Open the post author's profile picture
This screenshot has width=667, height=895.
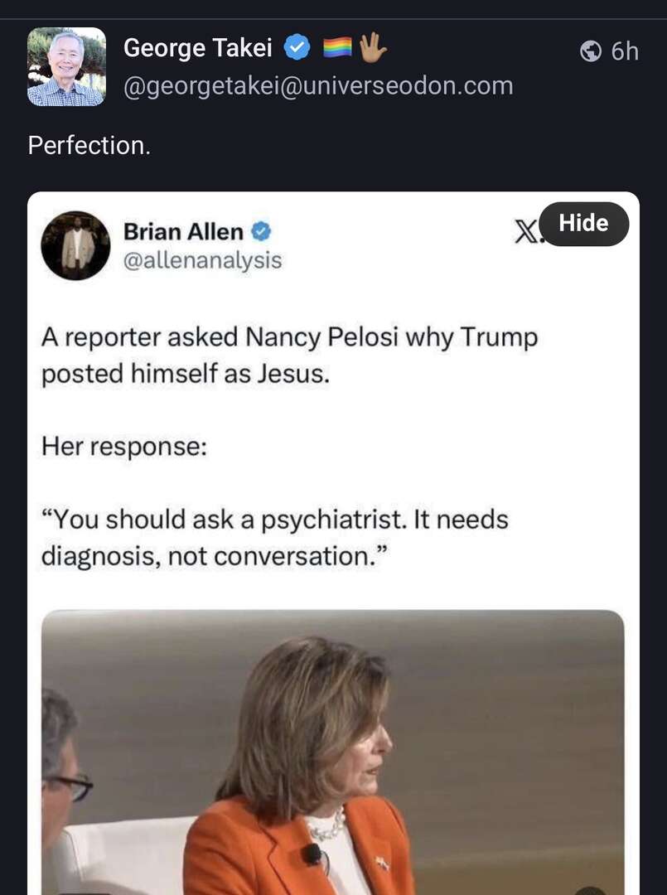[66, 66]
